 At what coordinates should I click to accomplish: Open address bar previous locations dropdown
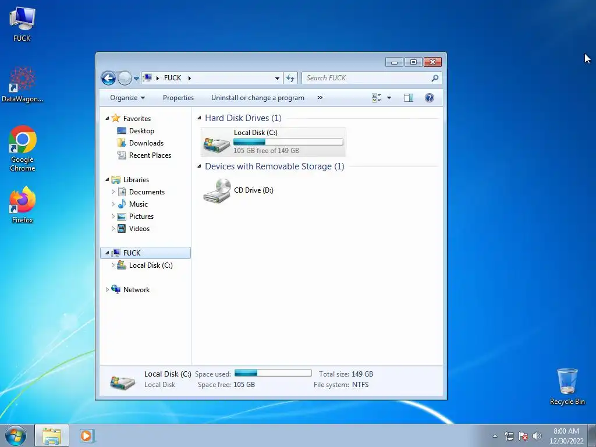coord(278,79)
